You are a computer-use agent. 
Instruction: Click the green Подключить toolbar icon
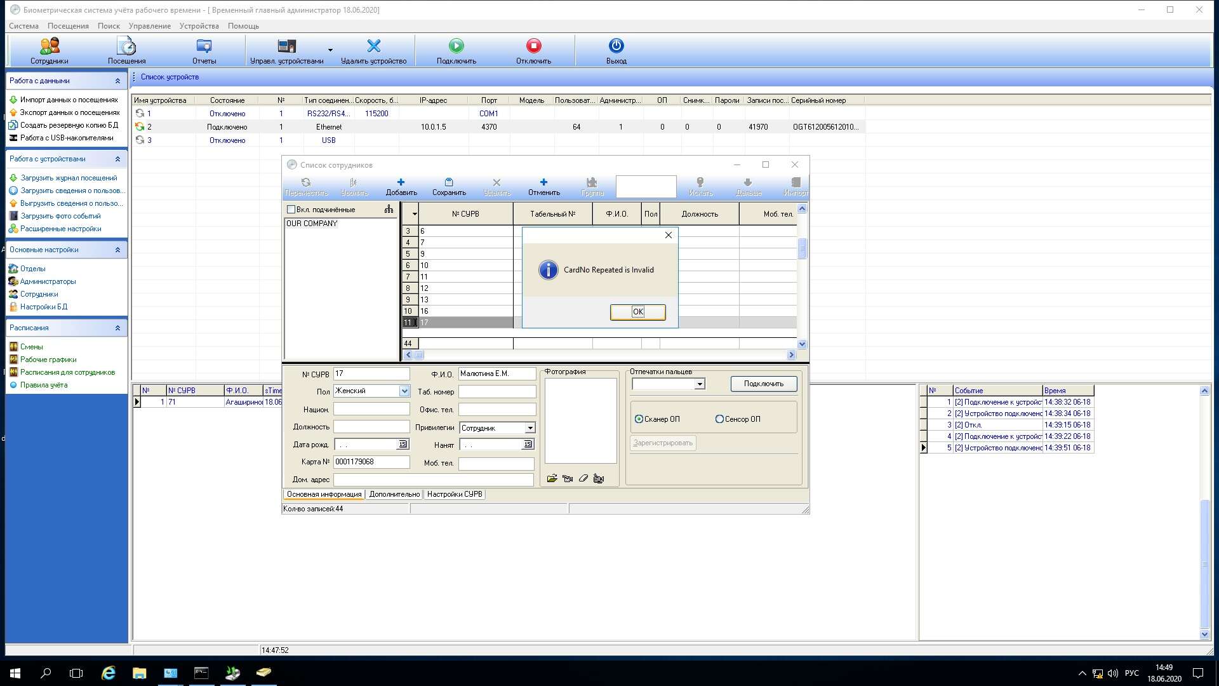click(456, 51)
